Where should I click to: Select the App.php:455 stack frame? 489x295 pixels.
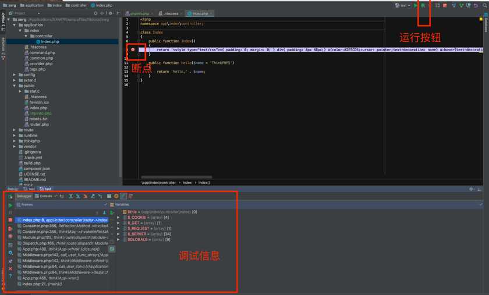pos(63,278)
